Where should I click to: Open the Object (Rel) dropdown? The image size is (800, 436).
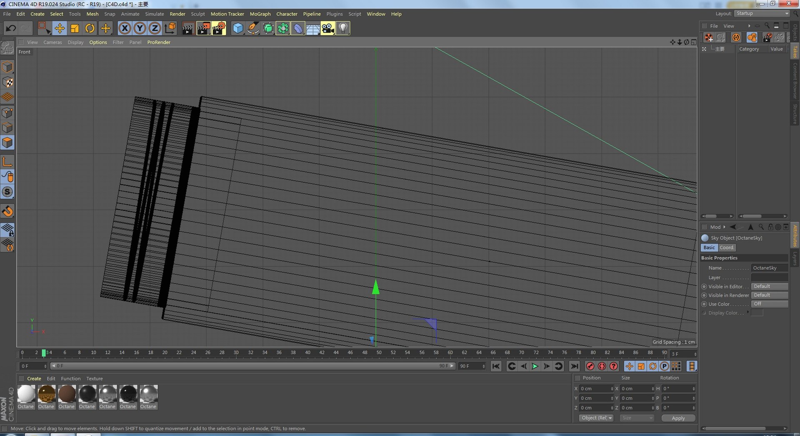596,418
